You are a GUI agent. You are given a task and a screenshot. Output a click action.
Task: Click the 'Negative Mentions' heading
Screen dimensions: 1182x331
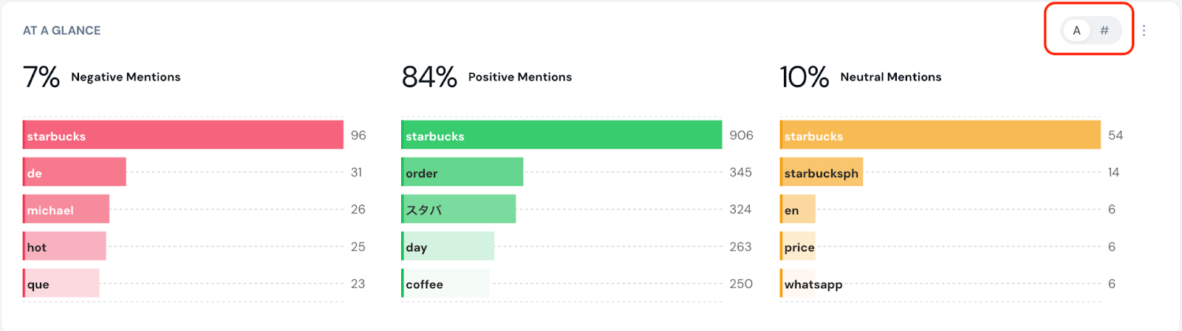(126, 77)
